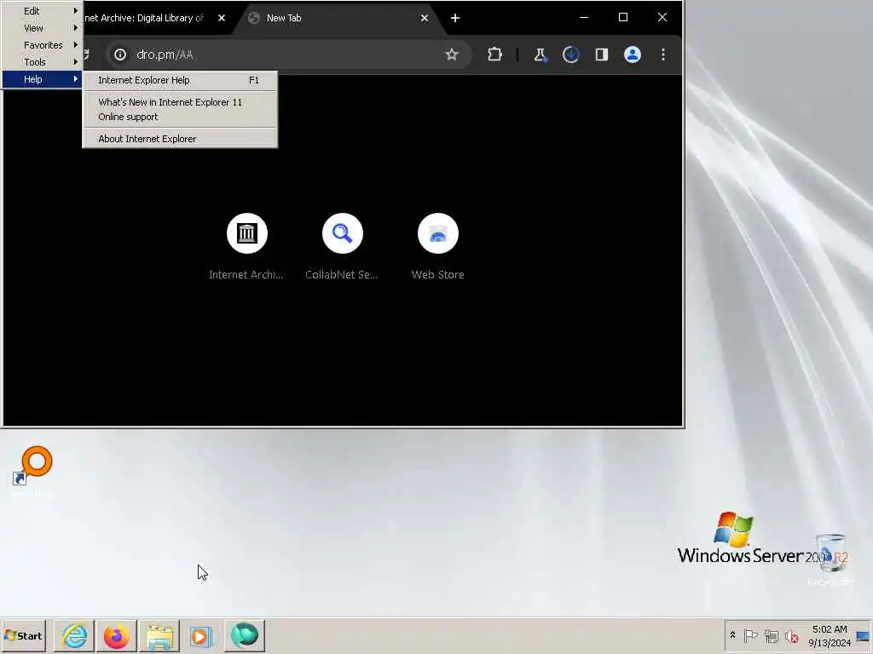873x654 pixels.
Task: Expand the Tools submenu arrow
Action: (x=76, y=61)
